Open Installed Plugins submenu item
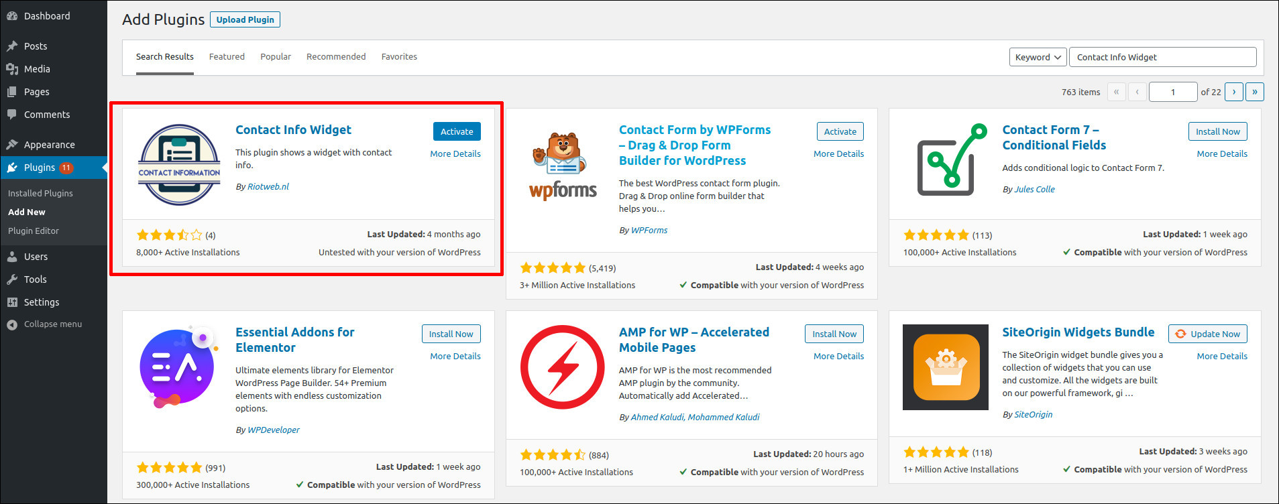The height and width of the screenshot is (504, 1279). point(40,193)
